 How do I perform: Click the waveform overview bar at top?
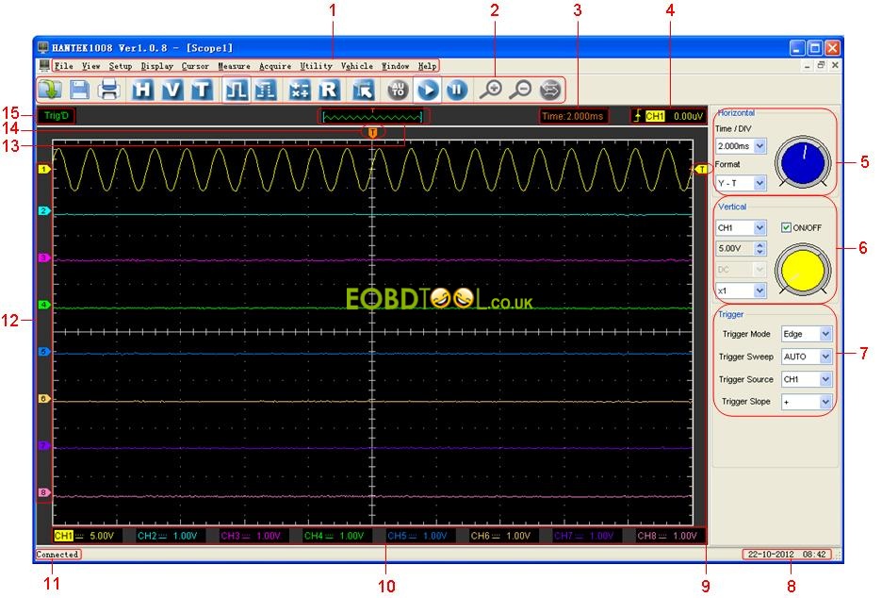tap(373, 117)
